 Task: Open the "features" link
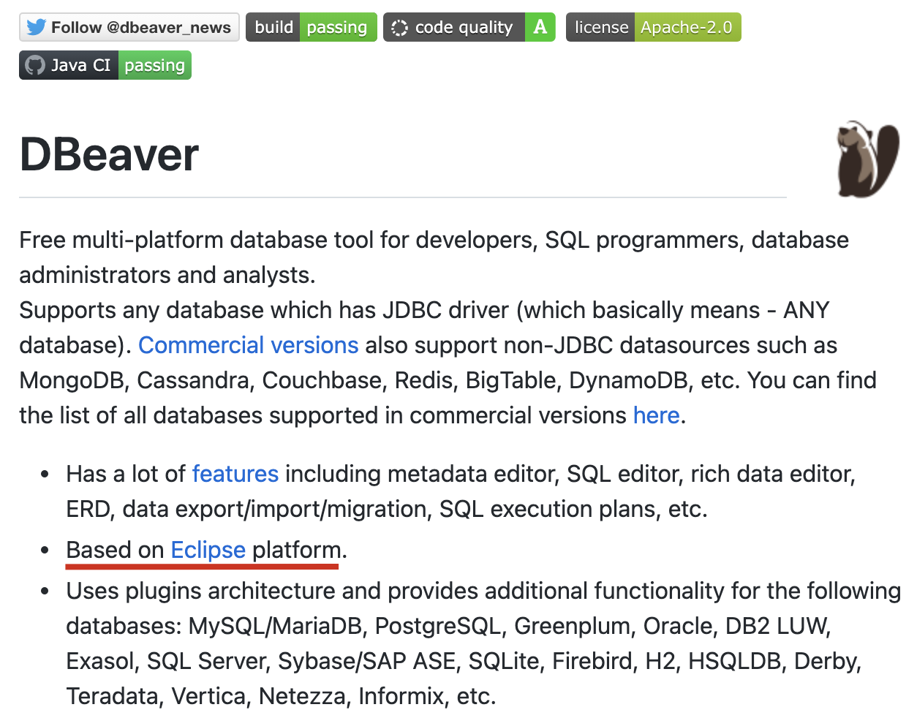(235, 474)
